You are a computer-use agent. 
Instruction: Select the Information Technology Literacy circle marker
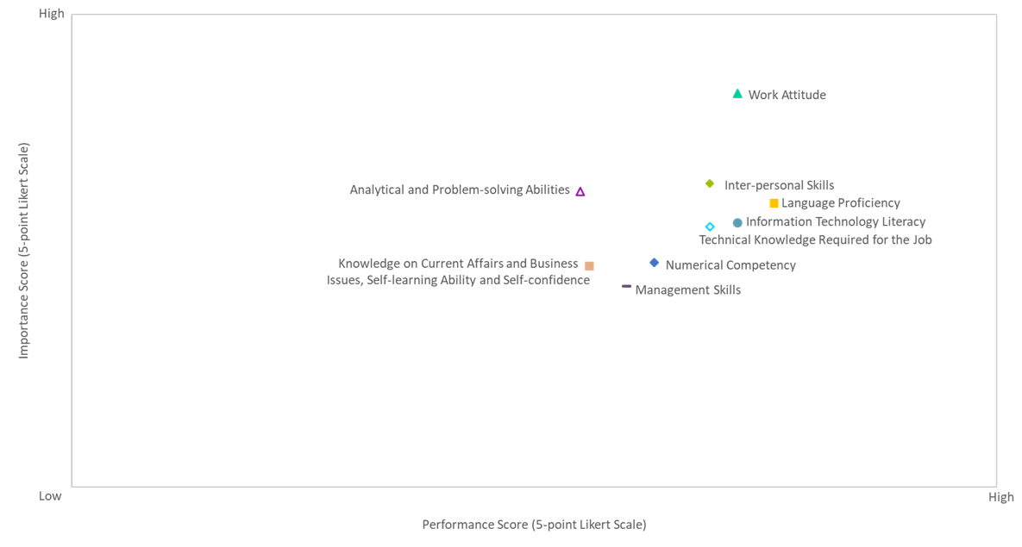[737, 223]
